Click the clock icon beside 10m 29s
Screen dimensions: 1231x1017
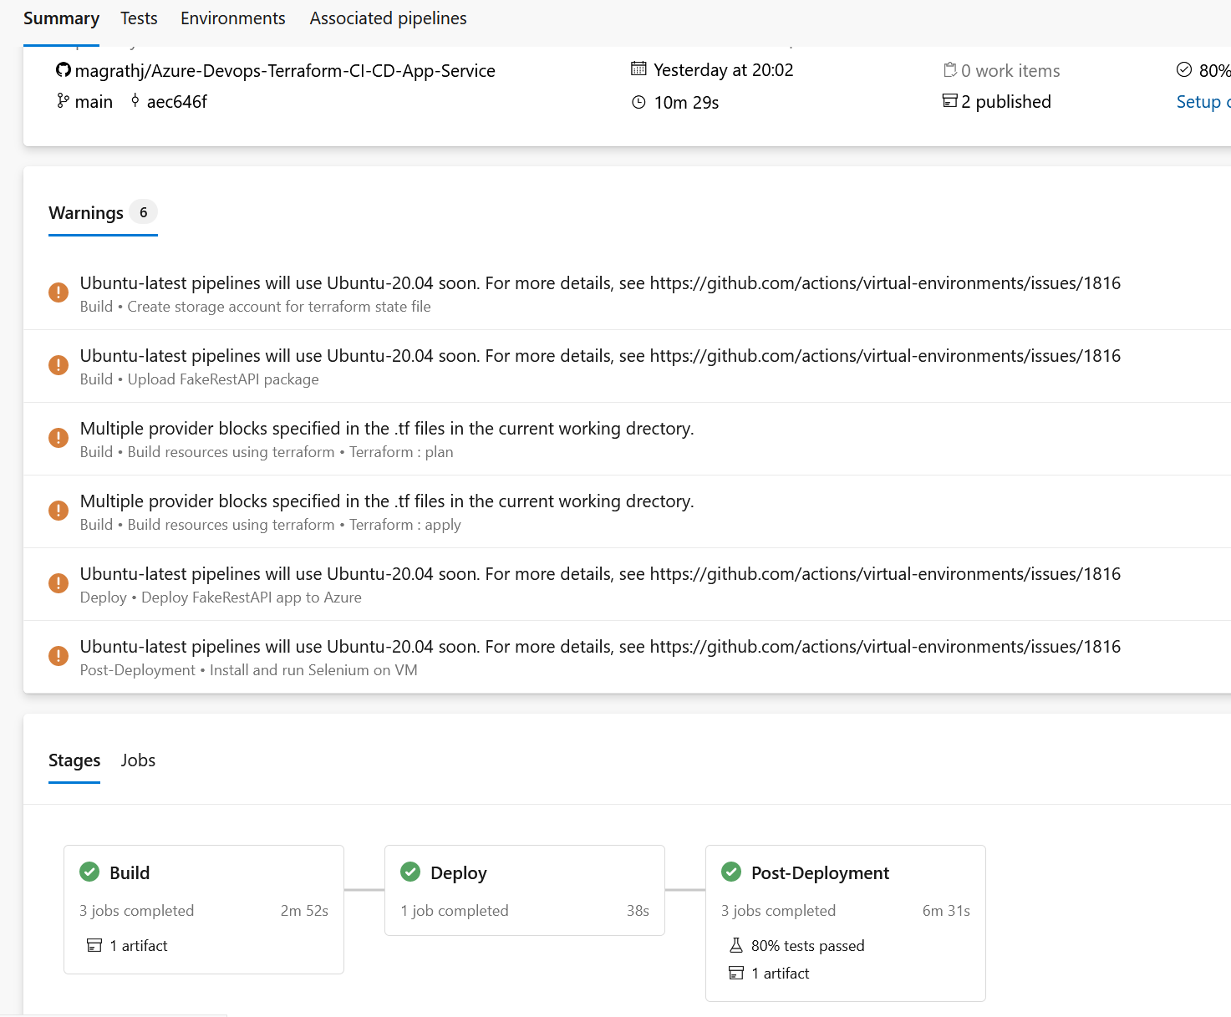click(638, 102)
